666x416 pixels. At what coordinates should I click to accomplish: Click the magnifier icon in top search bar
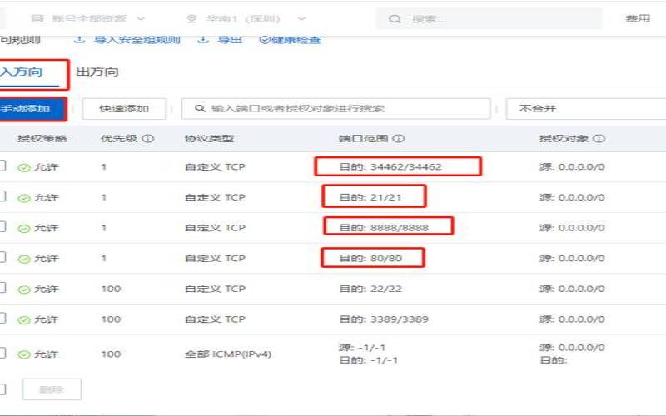pyautogui.click(x=395, y=18)
